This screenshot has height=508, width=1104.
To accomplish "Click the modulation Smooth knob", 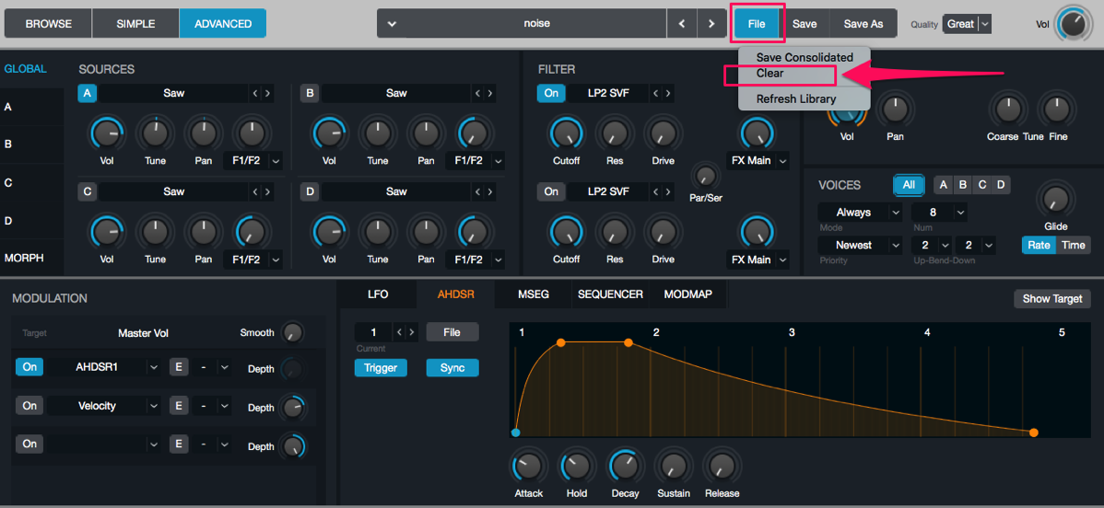I will [x=292, y=332].
